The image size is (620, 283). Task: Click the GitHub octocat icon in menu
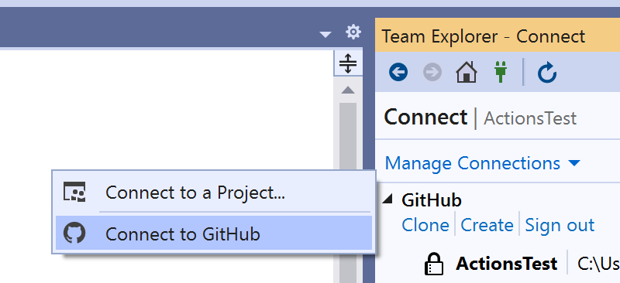74,234
